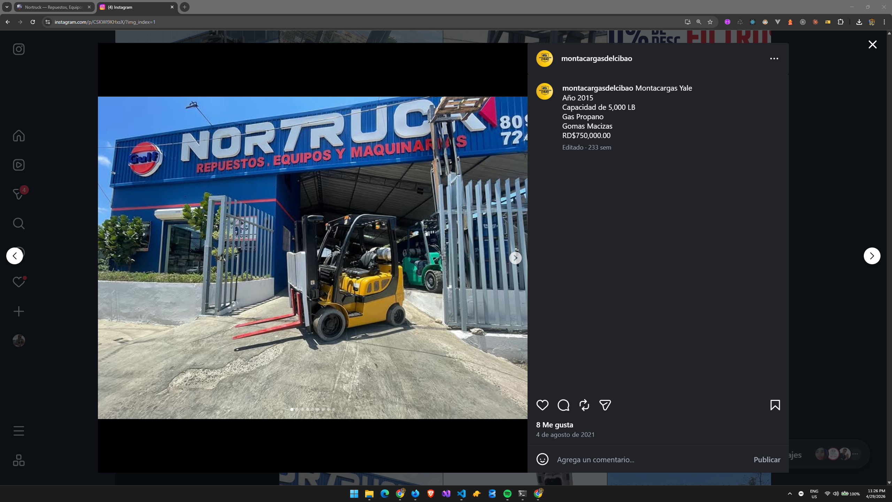Open the three-dot post options menu

point(774,59)
